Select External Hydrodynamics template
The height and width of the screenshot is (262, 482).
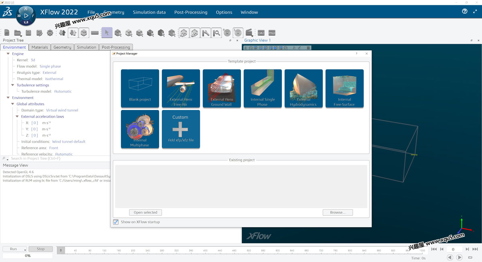tap(304, 88)
